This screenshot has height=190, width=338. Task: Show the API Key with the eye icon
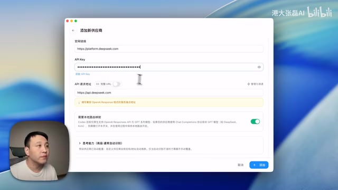259,67
